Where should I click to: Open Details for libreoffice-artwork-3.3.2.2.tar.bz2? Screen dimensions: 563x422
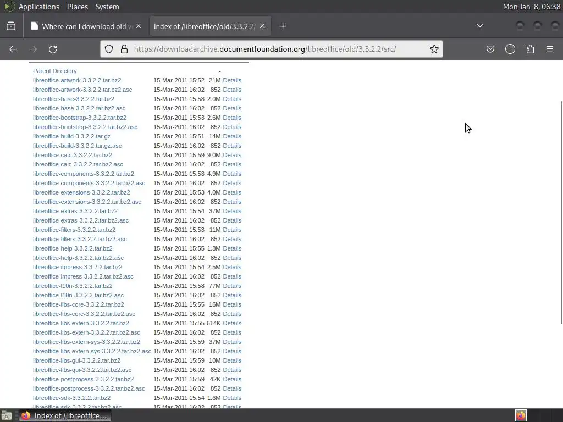pos(232,80)
